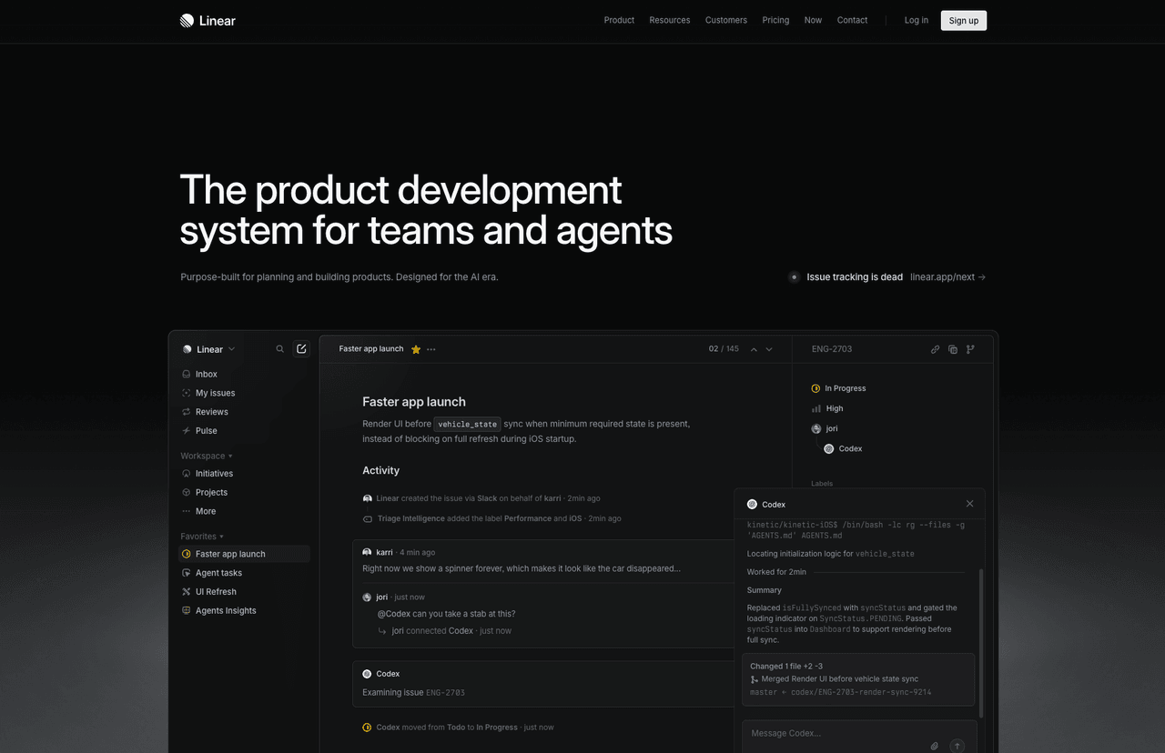Click the copy issue ID icon
The width and height of the screenshot is (1165, 753).
tap(952, 348)
